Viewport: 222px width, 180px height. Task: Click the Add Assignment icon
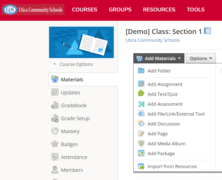(x=141, y=84)
